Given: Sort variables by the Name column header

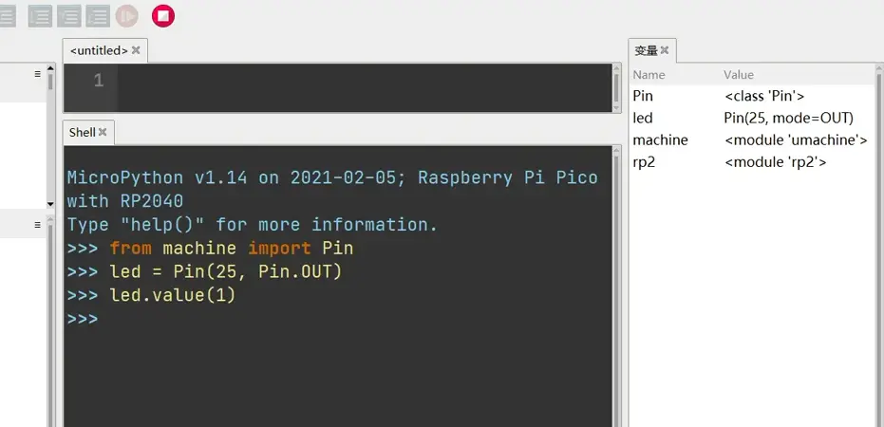Looking at the screenshot, I should coord(649,74).
